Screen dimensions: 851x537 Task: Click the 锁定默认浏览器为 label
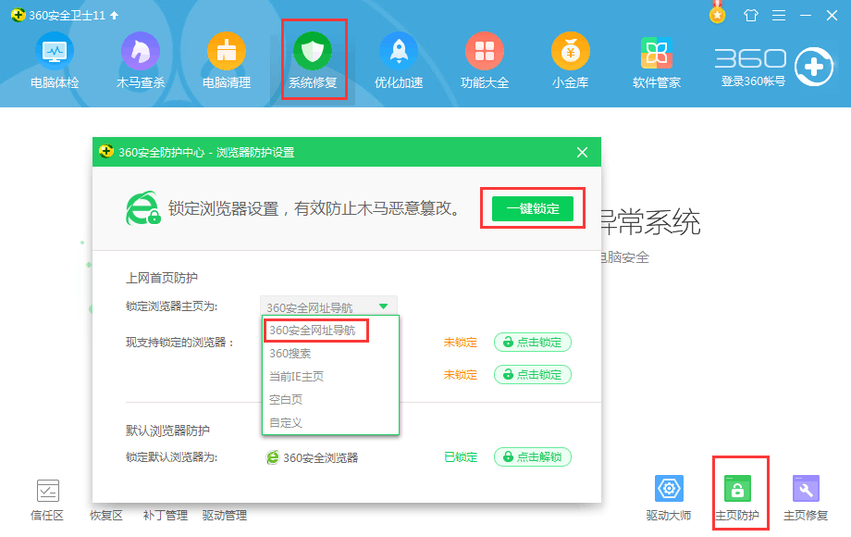(171, 457)
